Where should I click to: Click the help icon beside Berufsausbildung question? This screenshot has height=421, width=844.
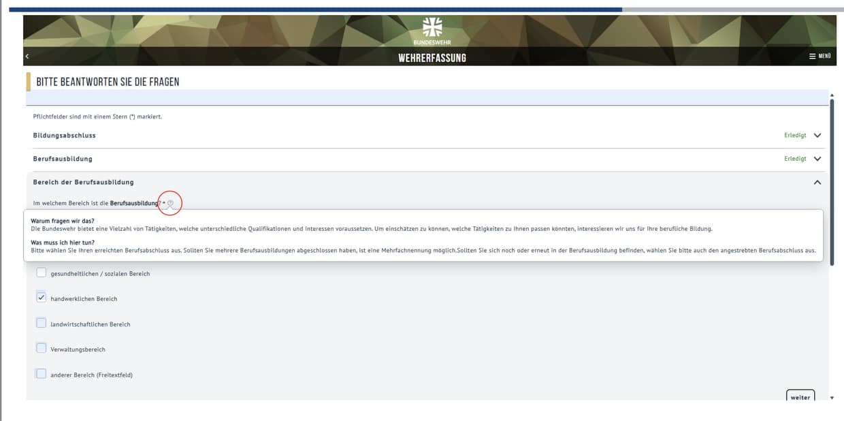point(170,203)
